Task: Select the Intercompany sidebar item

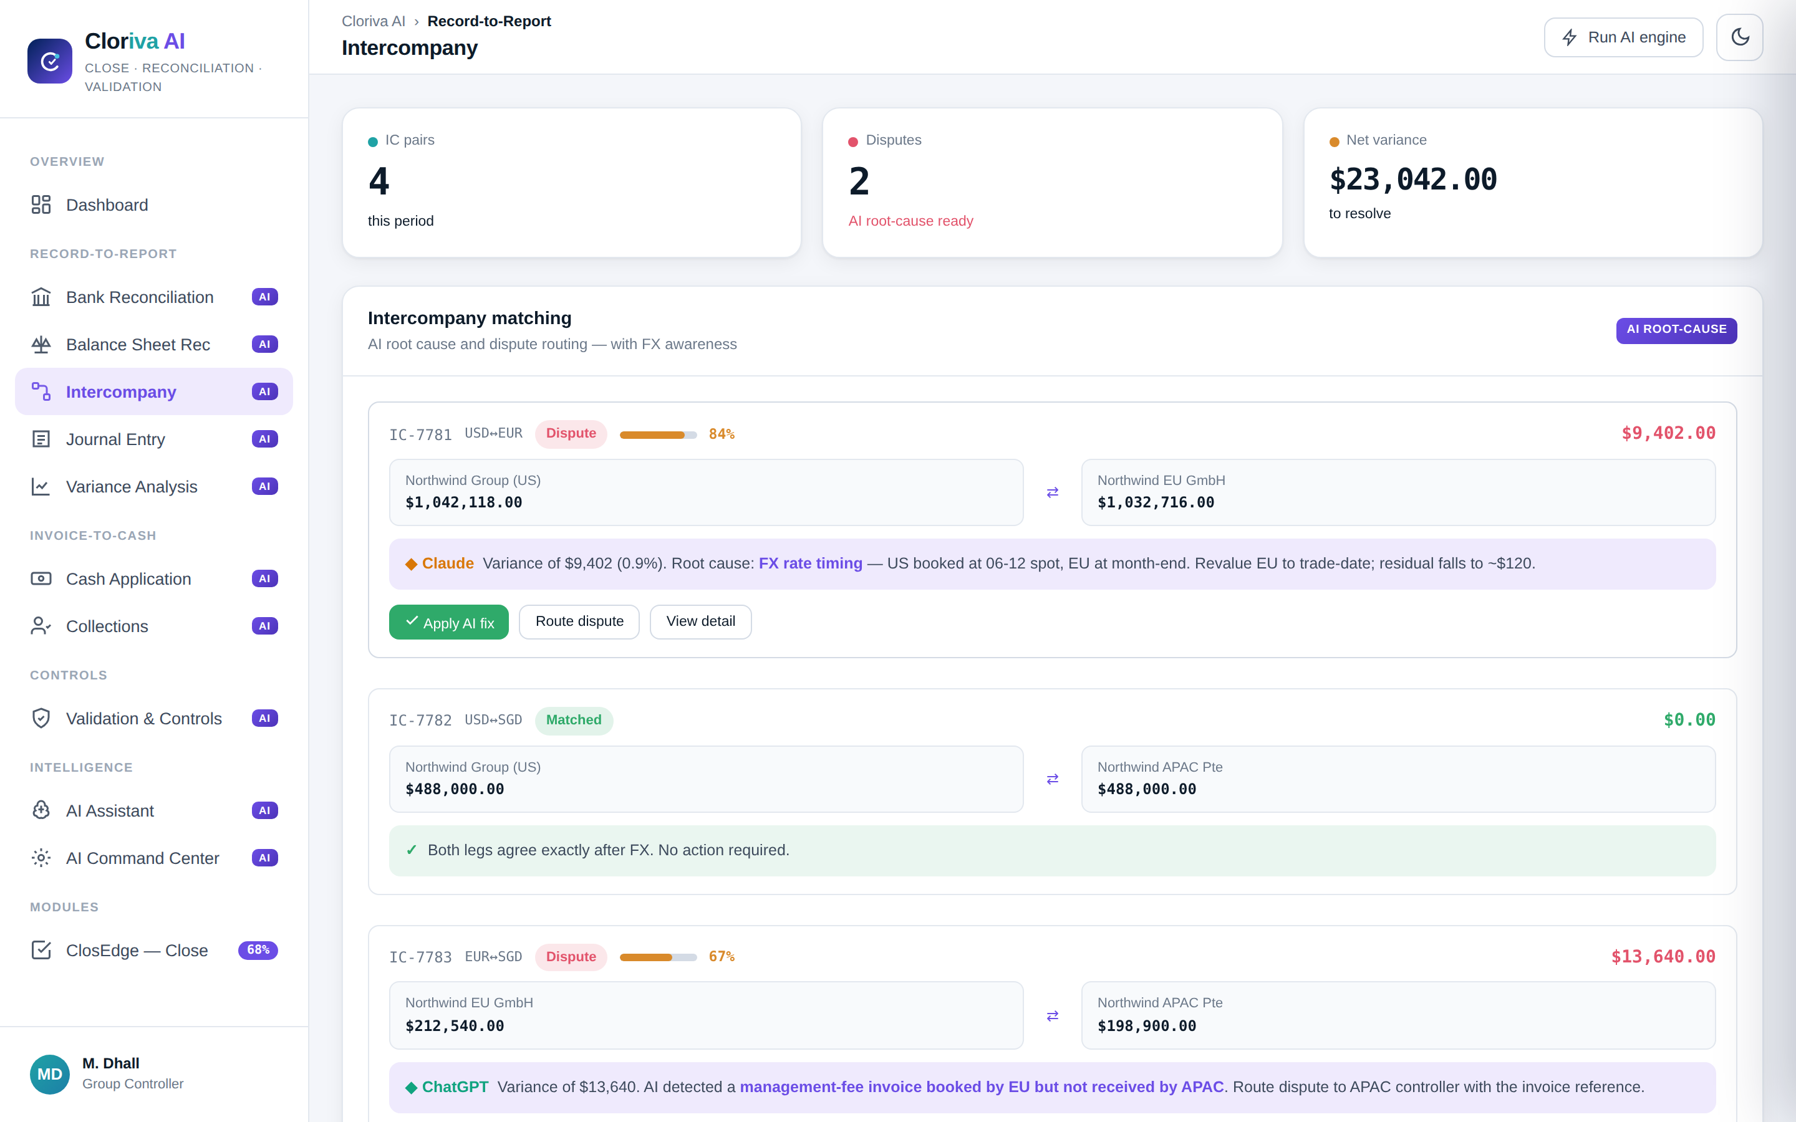Action: [153, 392]
